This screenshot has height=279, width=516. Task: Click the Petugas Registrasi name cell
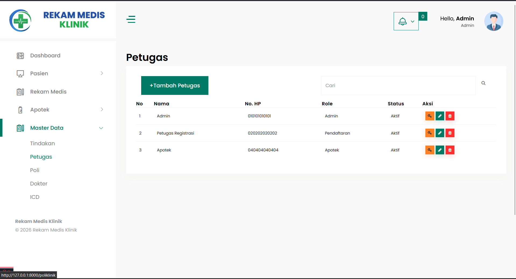175,133
